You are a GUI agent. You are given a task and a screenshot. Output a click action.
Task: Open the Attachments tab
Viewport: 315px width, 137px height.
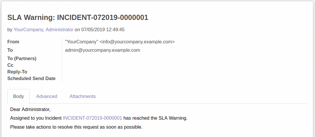click(x=82, y=97)
